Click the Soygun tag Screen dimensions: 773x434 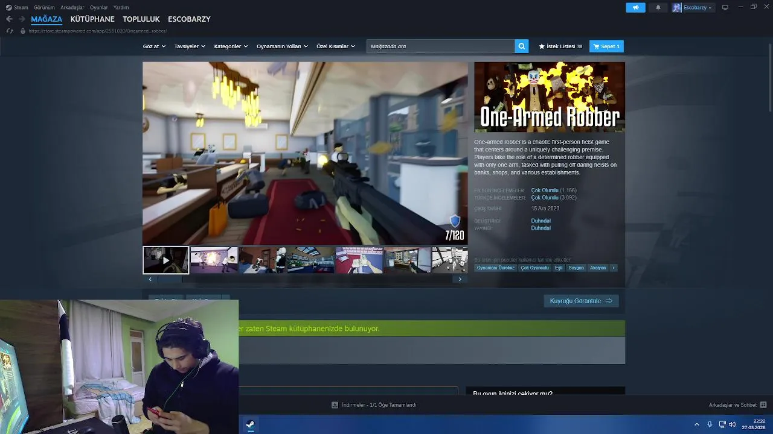pyautogui.click(x=576, y=268)
